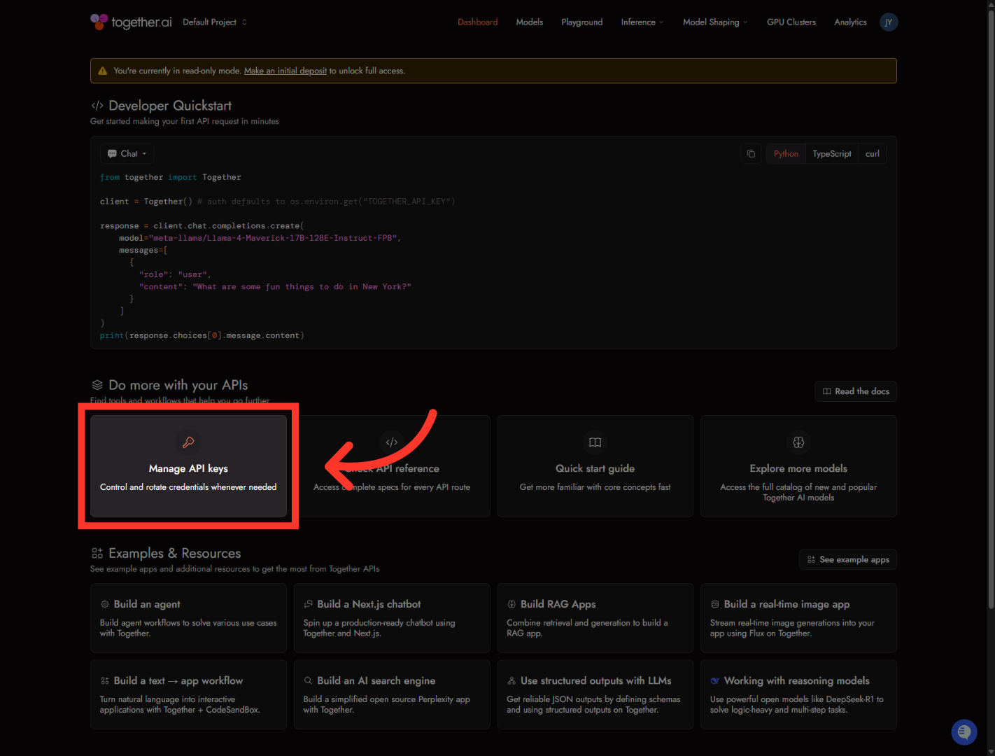Screen dimensions: 995x756
Task: Click the code icon on API reference card
Action: coord(392,442)
